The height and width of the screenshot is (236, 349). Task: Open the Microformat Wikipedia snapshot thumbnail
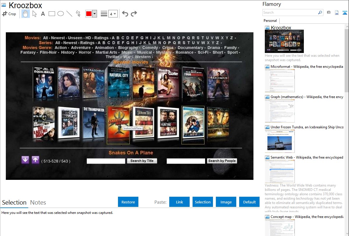coord(280,81)
